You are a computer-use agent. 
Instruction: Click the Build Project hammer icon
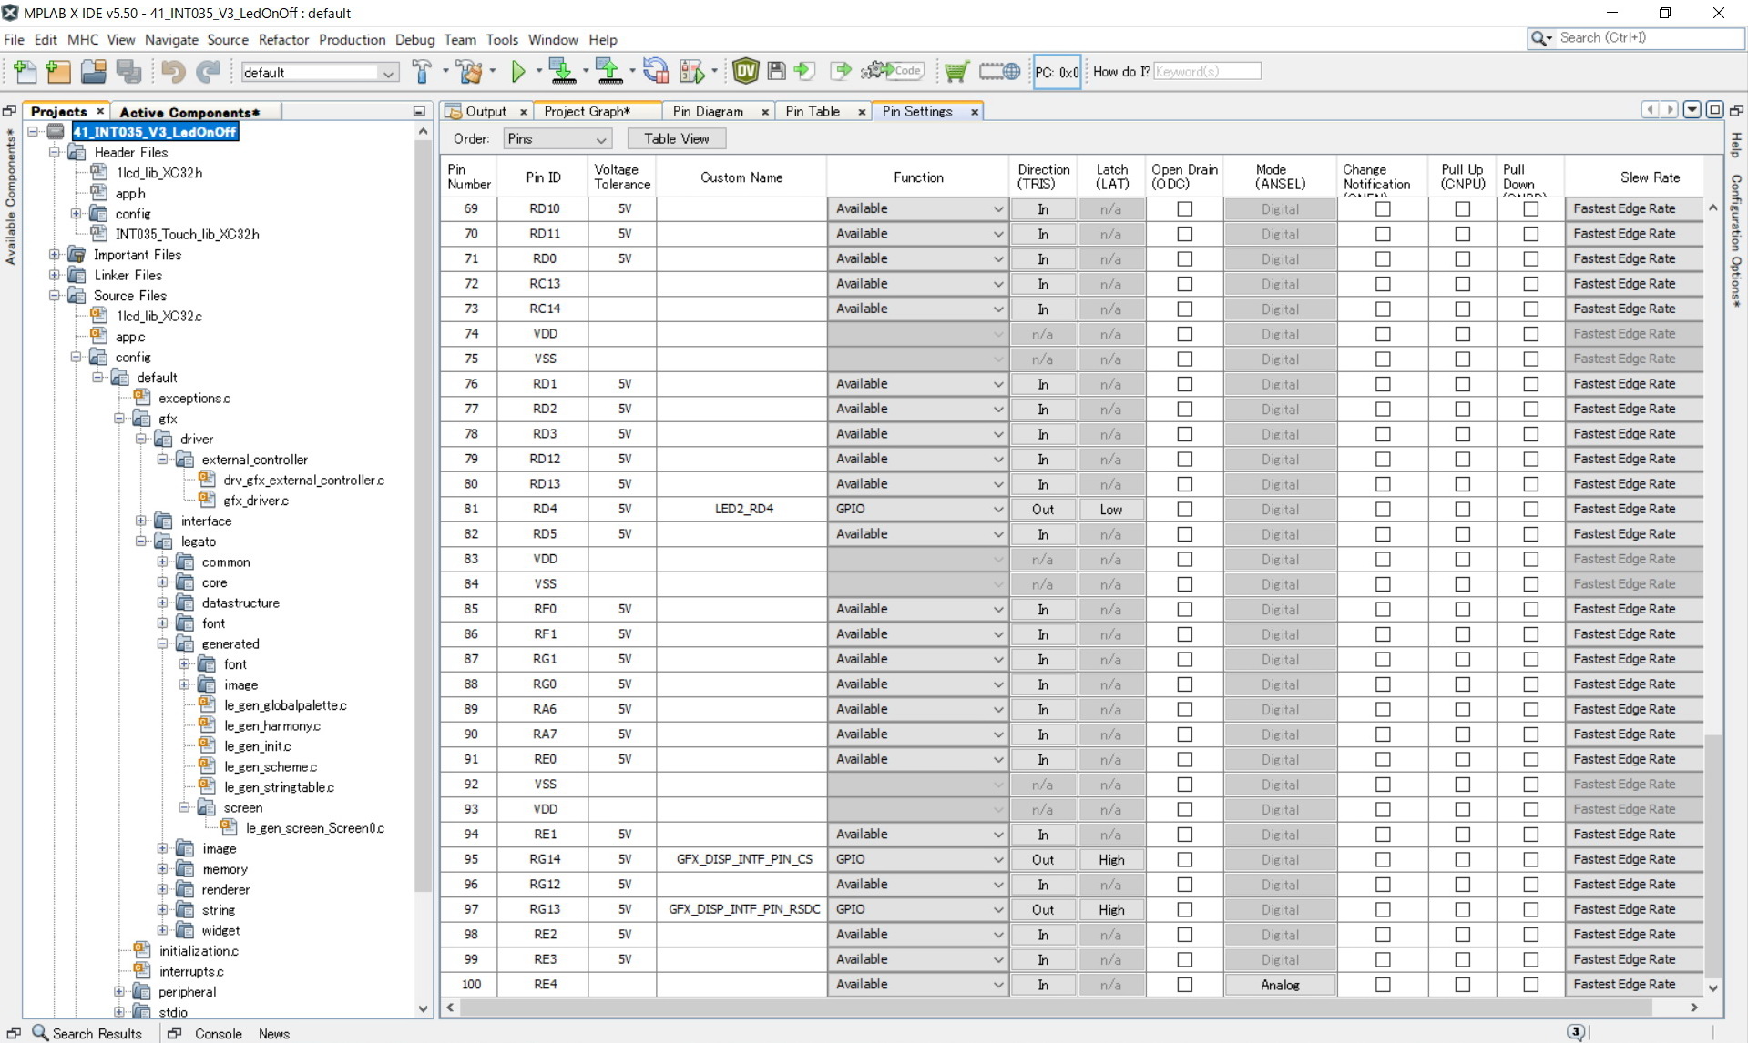(421, 72)
